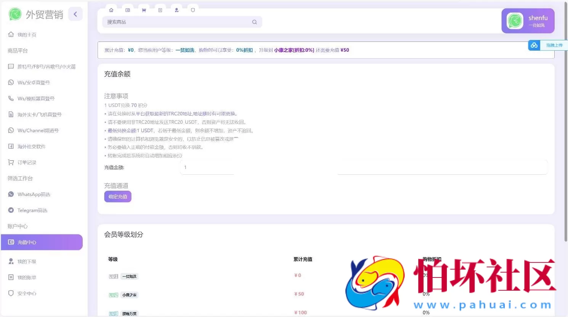Open 安全中心 in the sidebar
This screenshot has width=568, height=317.
[x=27, y=293]
